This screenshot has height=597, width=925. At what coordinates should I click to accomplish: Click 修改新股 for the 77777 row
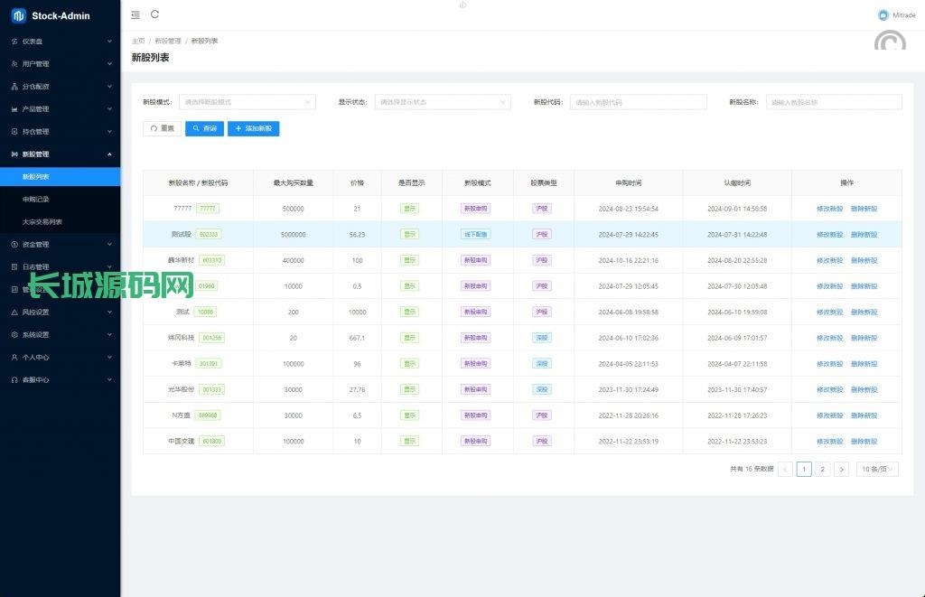pos(829,209)
